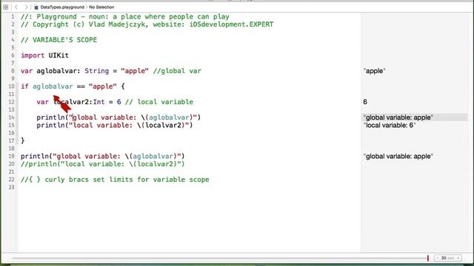
Task: Go forward in editor history
Action: coord(26,7)
